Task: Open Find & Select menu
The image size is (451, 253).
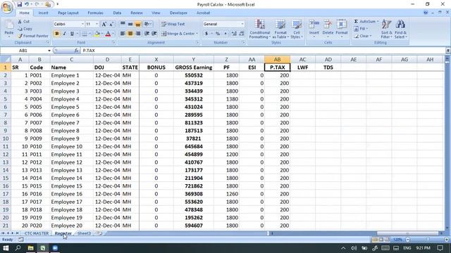Action: click(x=400, y=29)
